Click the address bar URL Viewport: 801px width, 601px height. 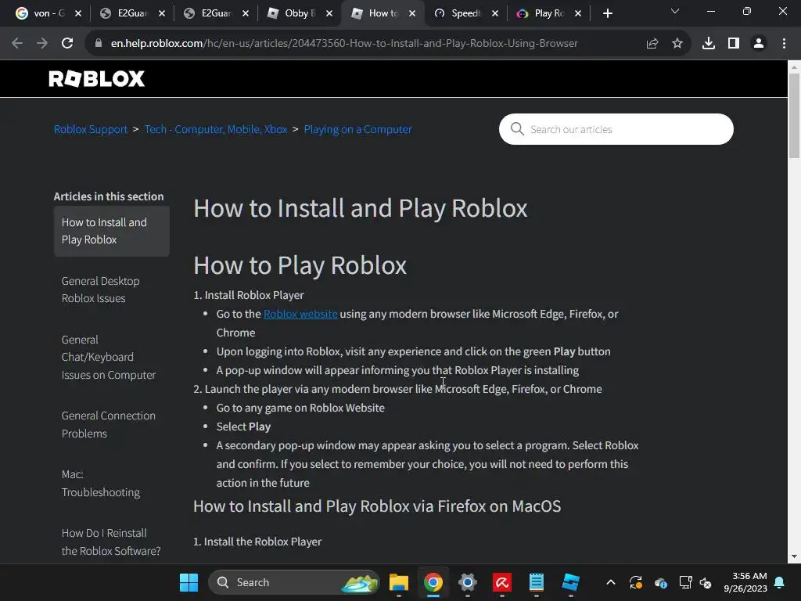tap(344, 44)
